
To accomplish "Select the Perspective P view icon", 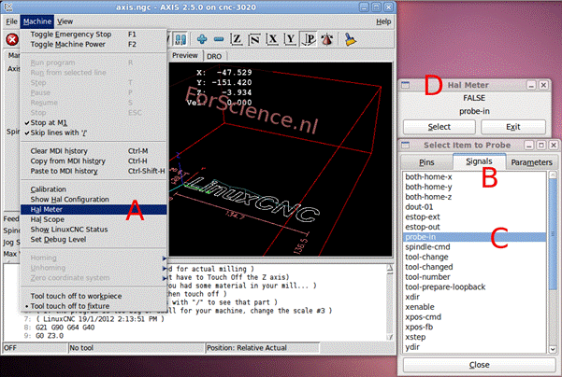I will pos(309,39).
